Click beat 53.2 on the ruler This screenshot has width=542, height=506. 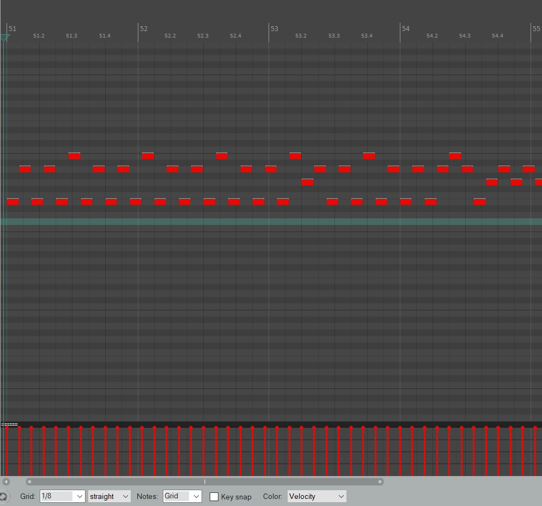(301, 35)
